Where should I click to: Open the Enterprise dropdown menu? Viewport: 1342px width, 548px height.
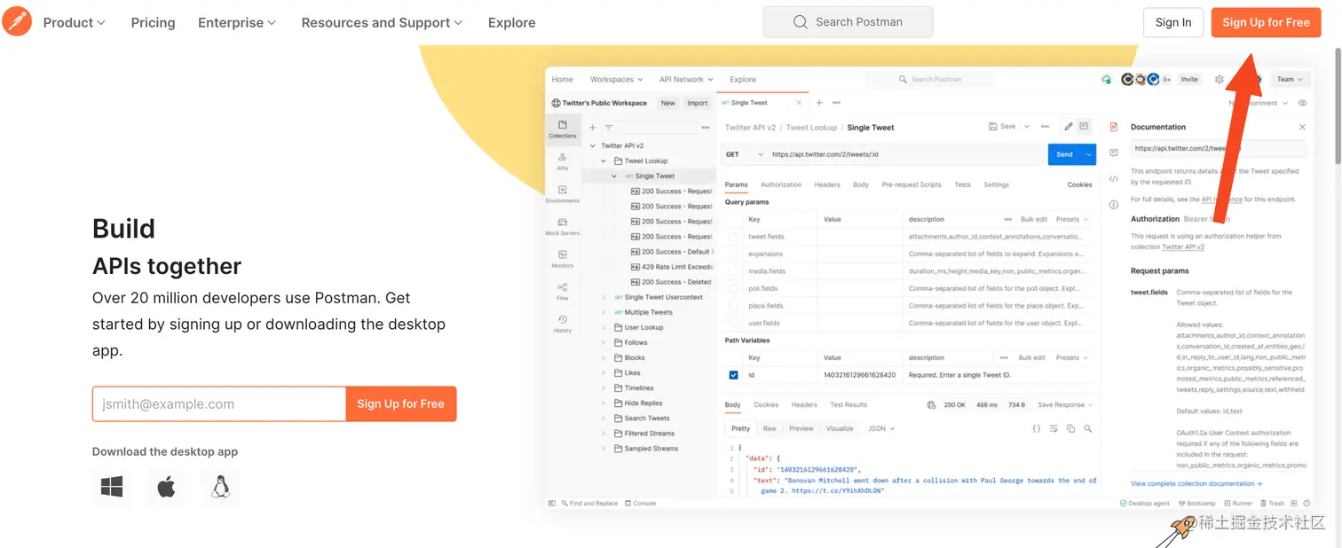[237, 22]
